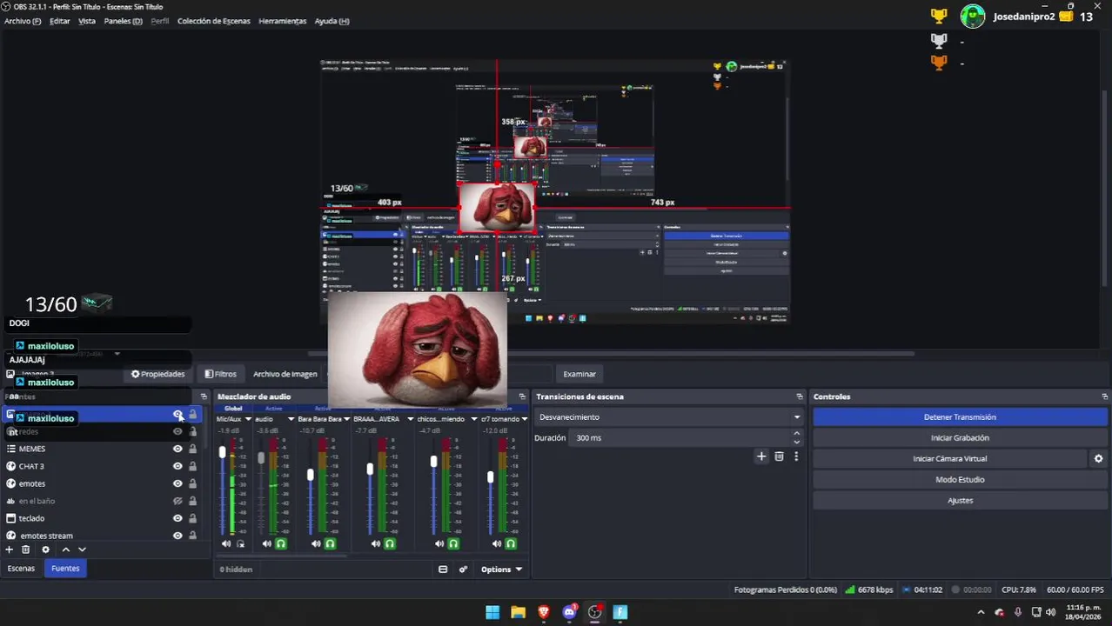1112x626 pixels.
Task: Show the en el baño source
Action: (x=178, y=501)
